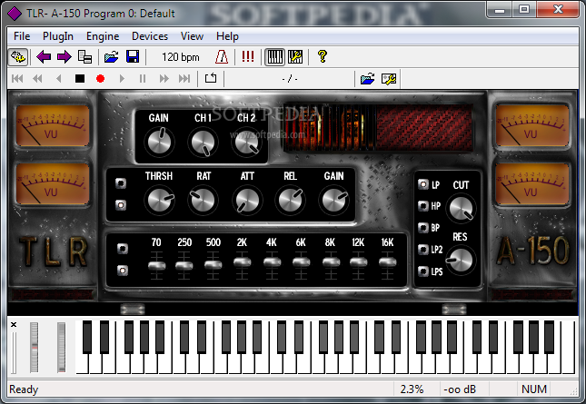Screen dimensions: 586x404
Task: Click the THRSH compressor knob
Action: (x=159, y=200)
